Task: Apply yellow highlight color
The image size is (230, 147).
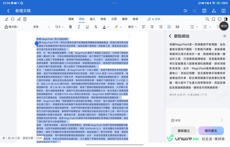Action: pyautogui.click(x=116, y=27)
